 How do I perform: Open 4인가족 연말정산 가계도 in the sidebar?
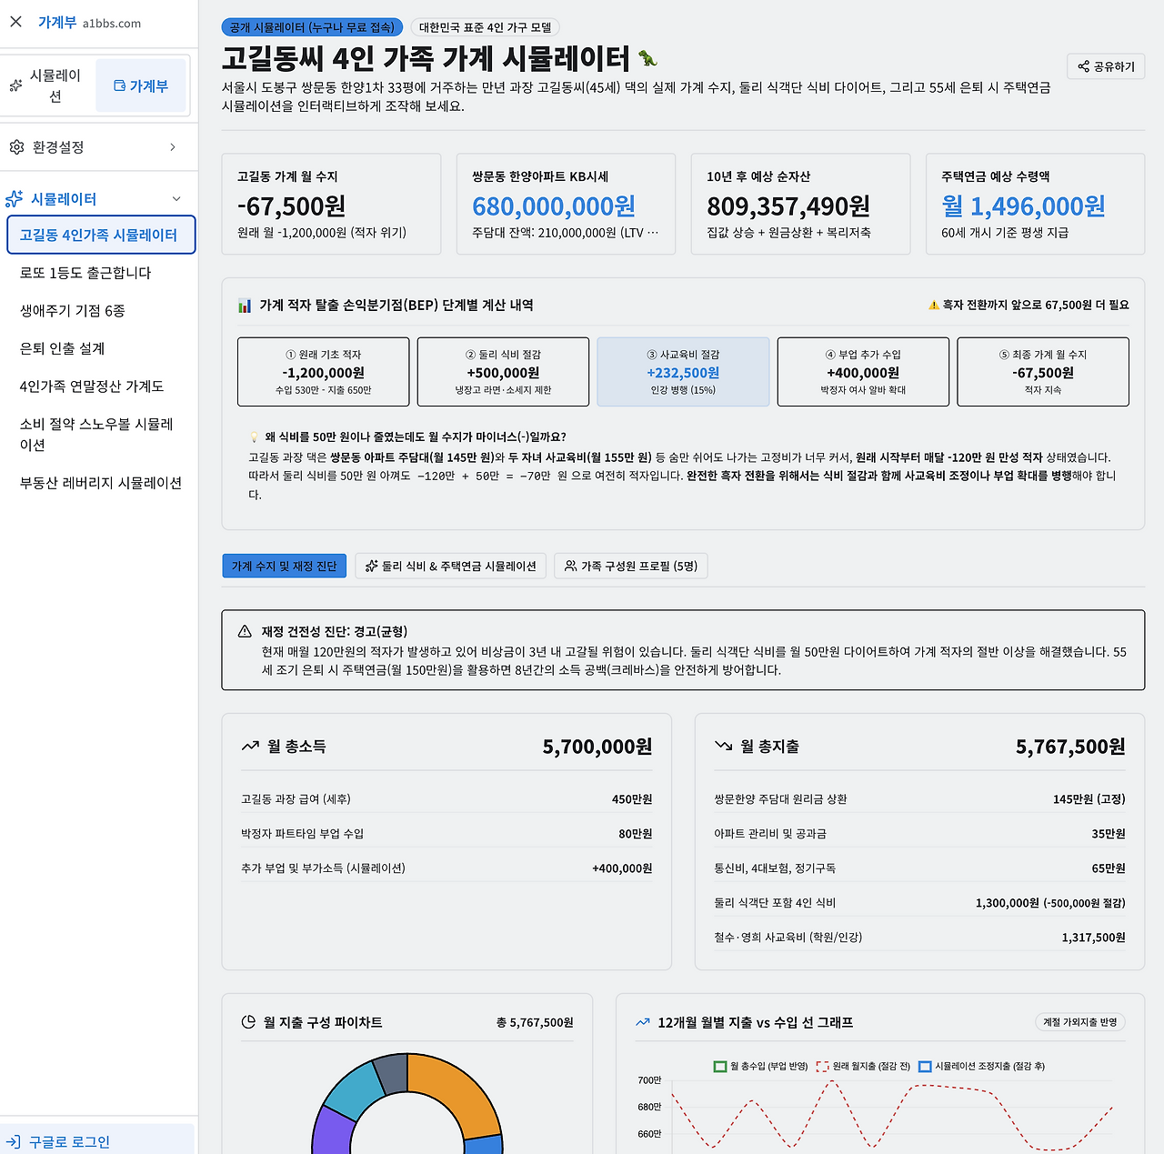pos(101,386)
